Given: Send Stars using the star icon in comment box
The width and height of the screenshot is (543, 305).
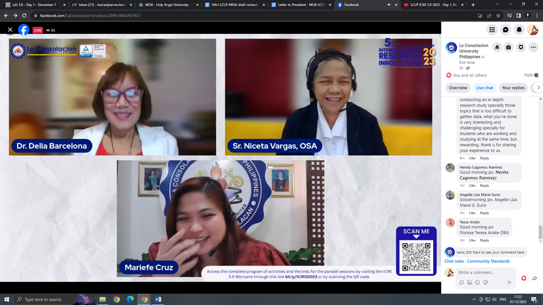Looking at the screenshot, I should pos(462,283).
